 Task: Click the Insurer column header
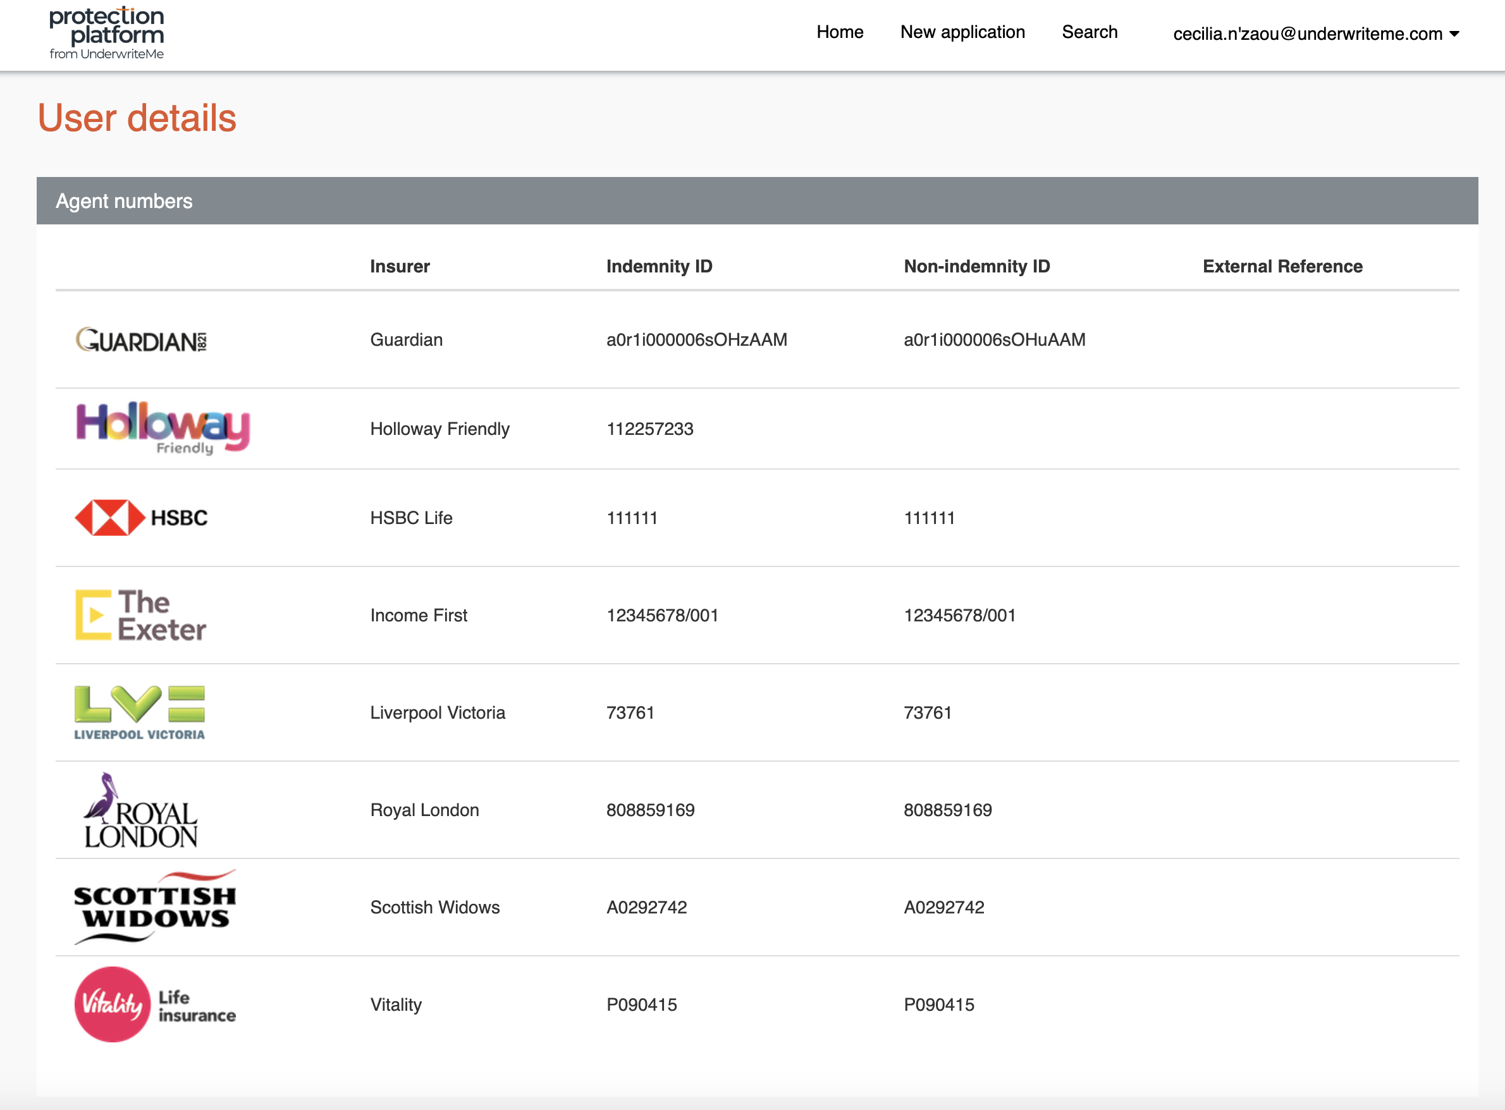click(400, 266)
